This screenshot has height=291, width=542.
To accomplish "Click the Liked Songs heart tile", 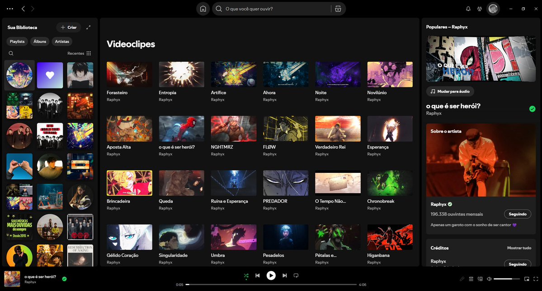I will click(50, 75).
